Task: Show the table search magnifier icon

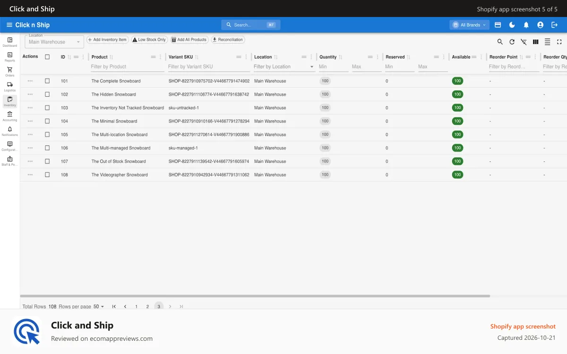Action: click(x=500, y=42)
